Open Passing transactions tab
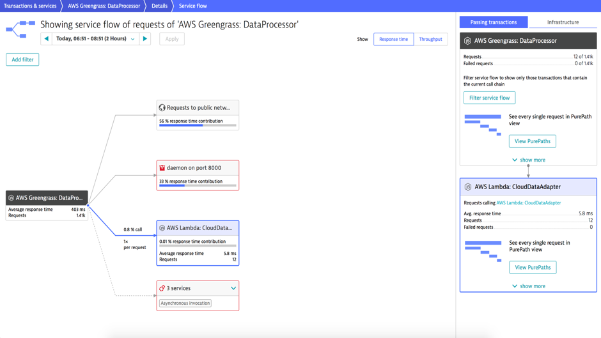Screen dimensions: 601x338 [494, 22]
